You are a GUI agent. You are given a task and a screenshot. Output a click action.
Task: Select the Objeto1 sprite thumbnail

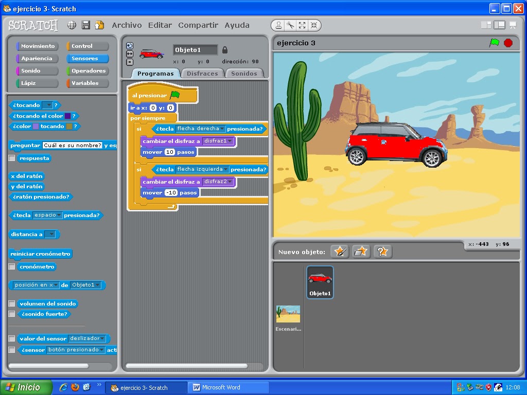coord(320,282)
